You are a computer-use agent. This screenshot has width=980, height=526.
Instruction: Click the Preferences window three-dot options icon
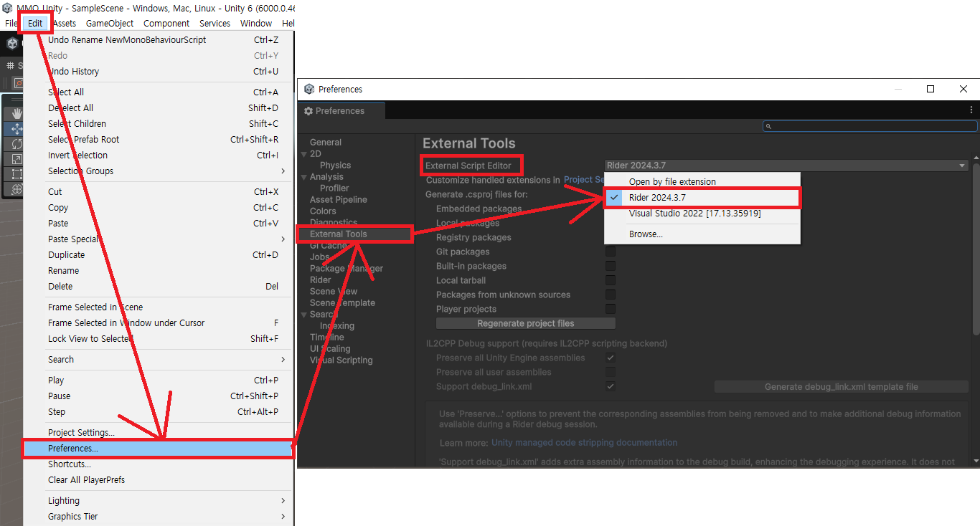[x=971, y=110]
